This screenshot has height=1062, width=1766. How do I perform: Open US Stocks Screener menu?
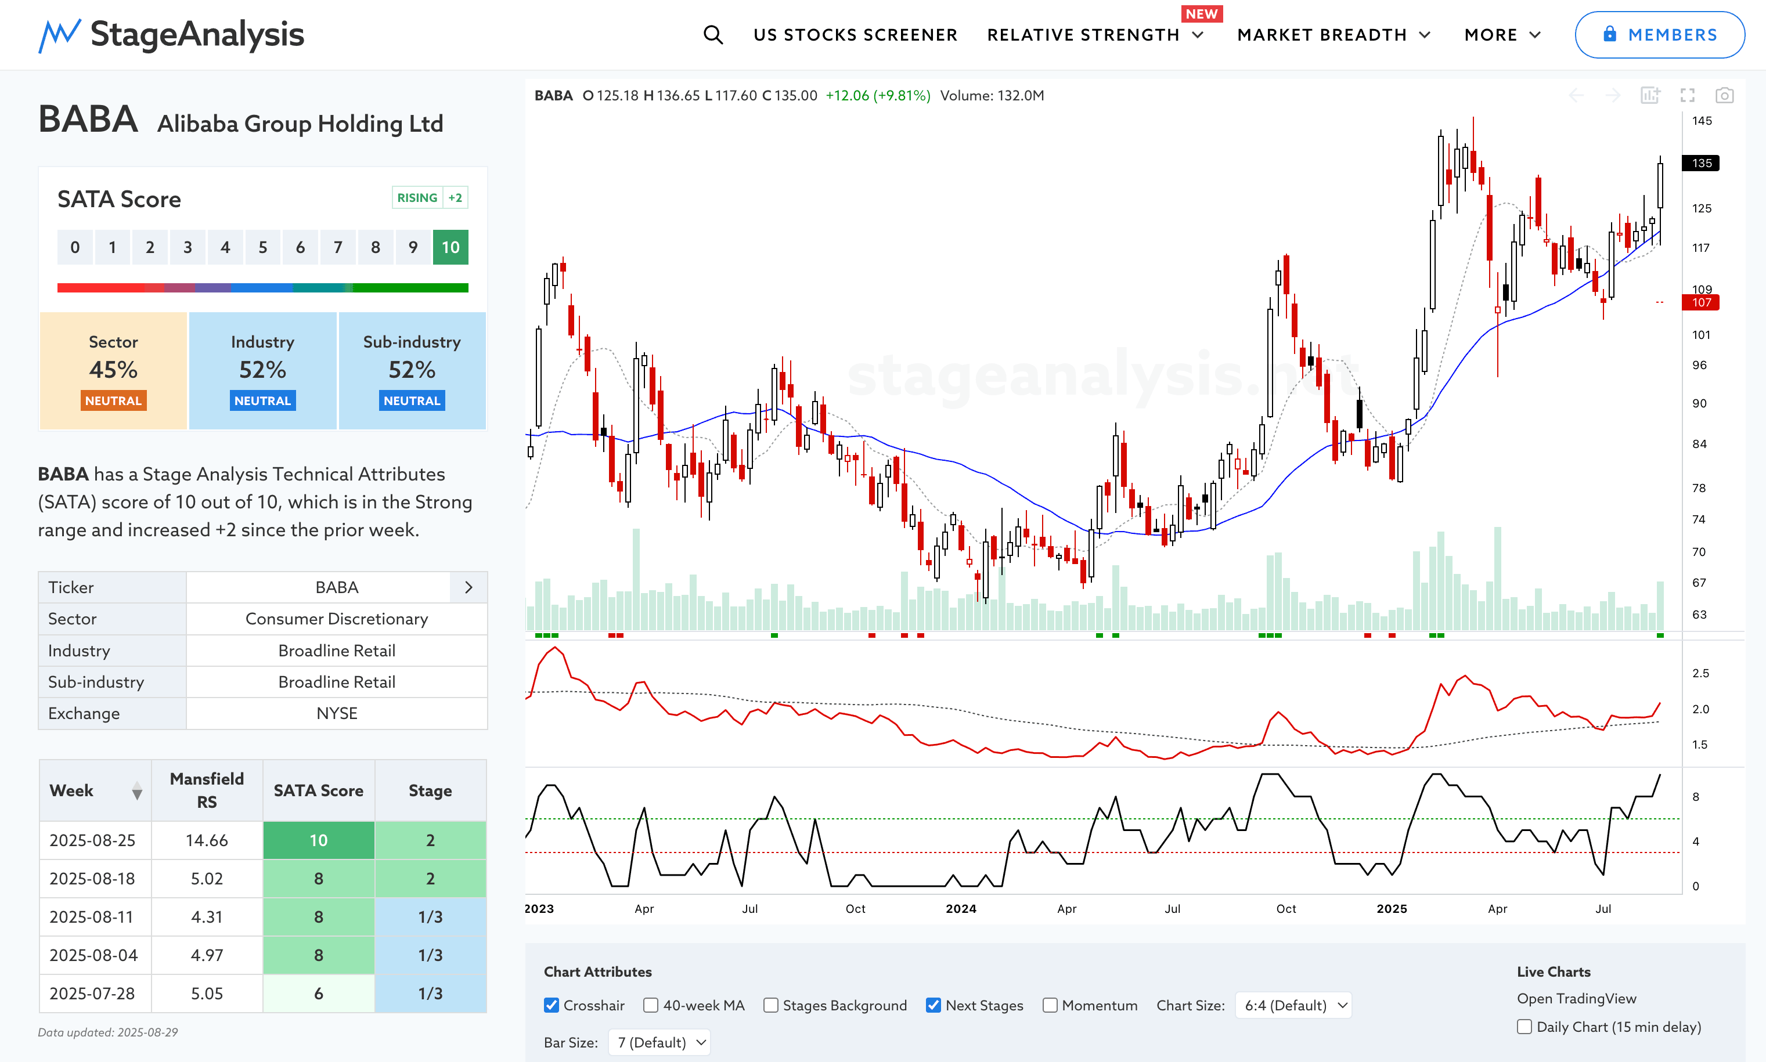tap(856, 34)
